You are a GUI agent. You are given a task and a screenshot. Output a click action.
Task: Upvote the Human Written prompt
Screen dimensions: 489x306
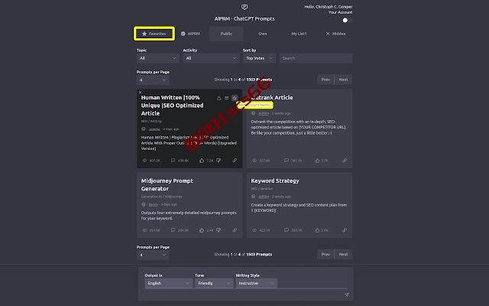[202, 161]
